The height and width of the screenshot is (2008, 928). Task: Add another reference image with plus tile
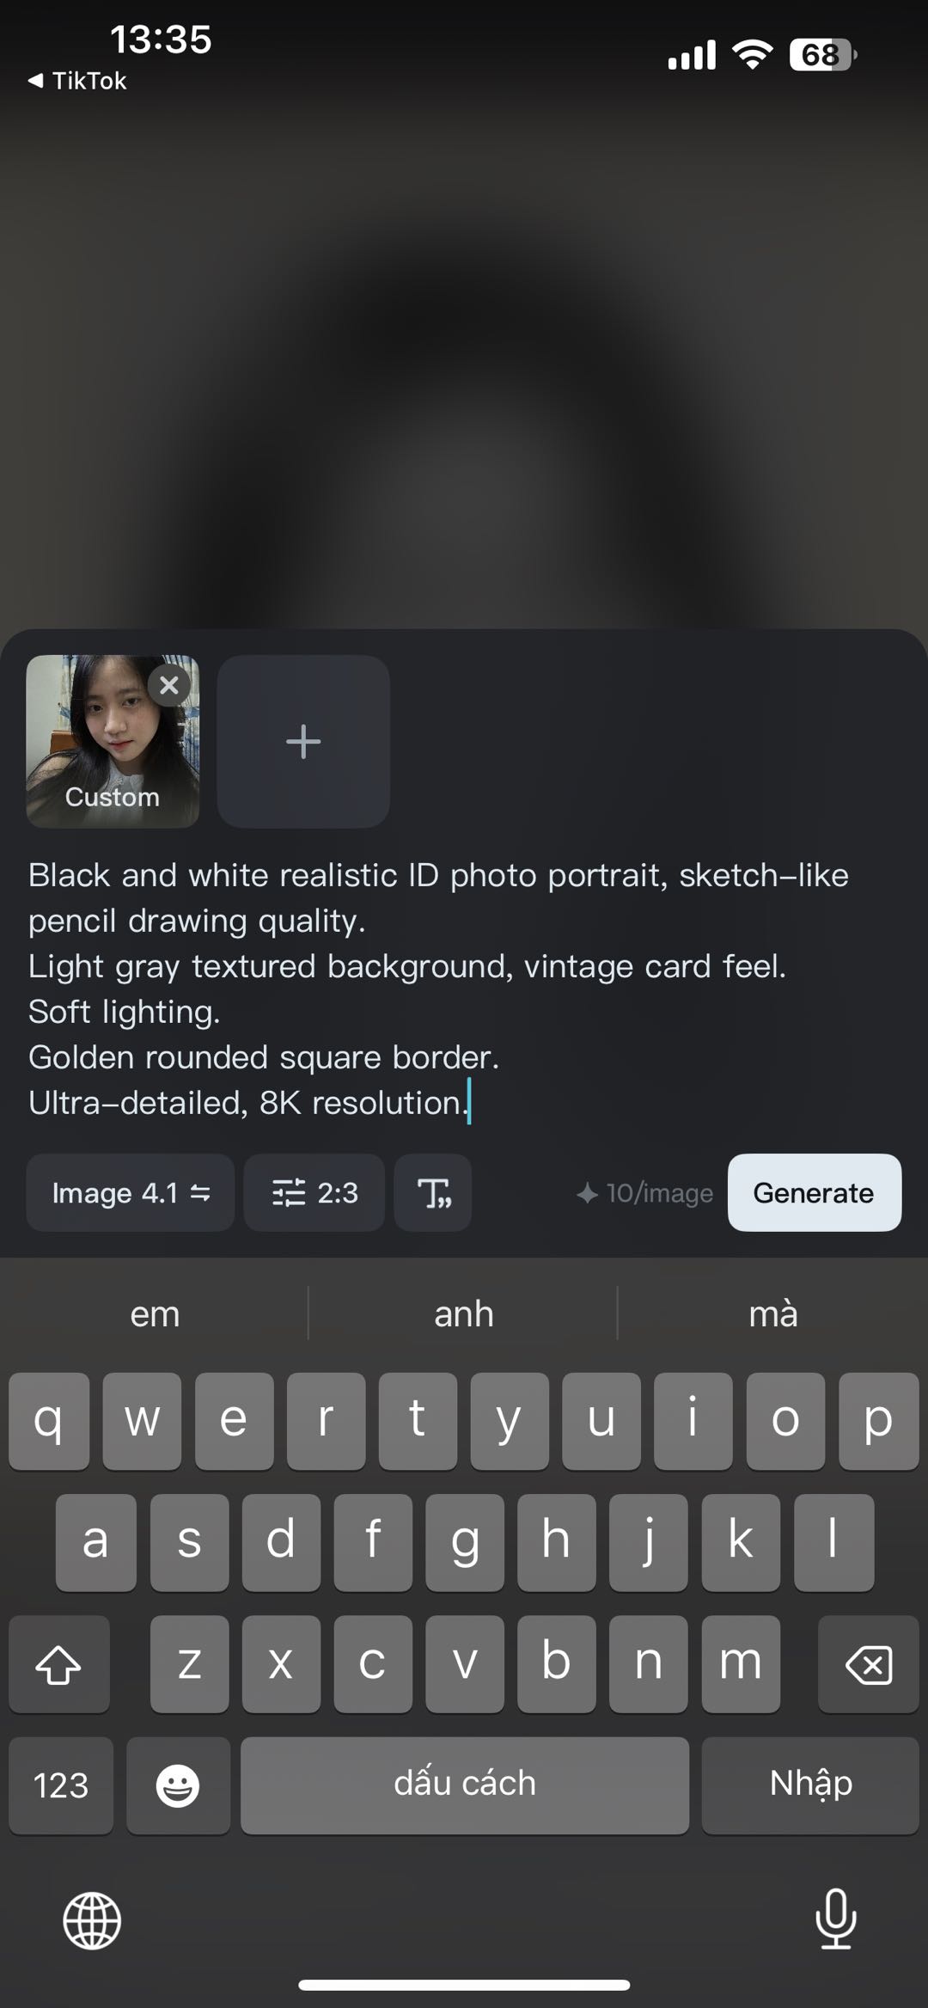(303, 741)
